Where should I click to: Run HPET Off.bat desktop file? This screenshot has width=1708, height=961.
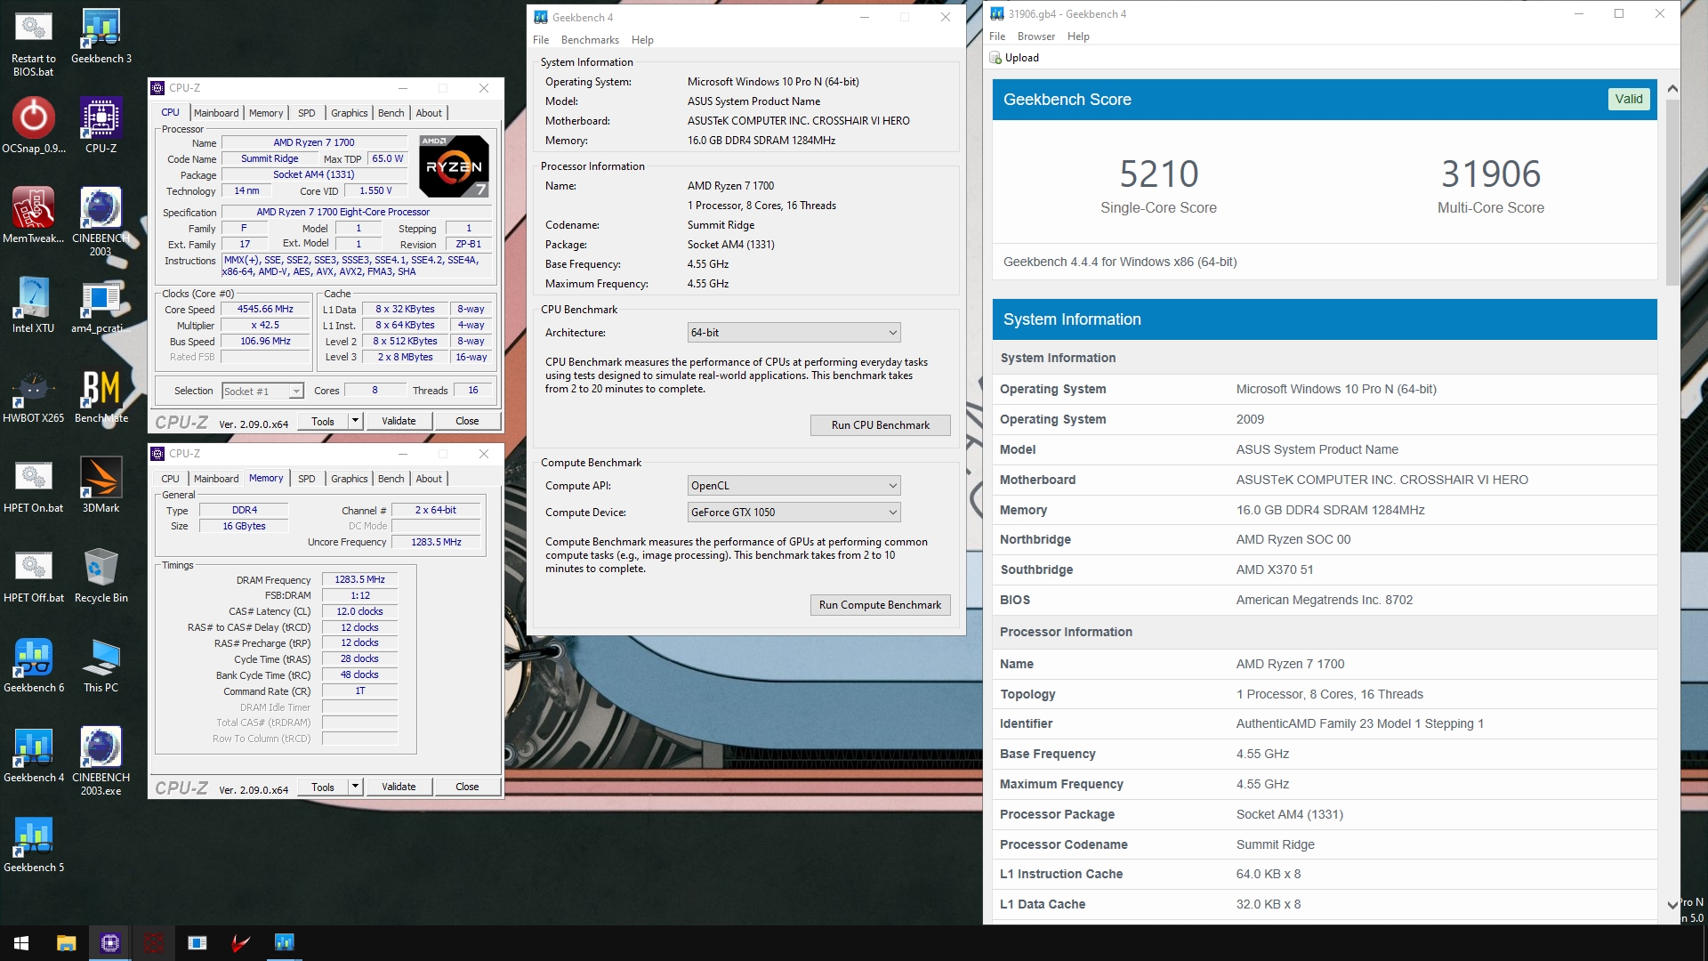click(33, 575)
